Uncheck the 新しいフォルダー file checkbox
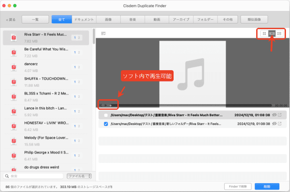290x192 pixels. pyautogui.click(x=106, y=124)
